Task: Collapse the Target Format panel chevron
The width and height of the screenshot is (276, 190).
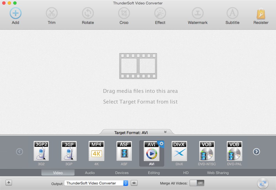Action: [x=165, y=132]
